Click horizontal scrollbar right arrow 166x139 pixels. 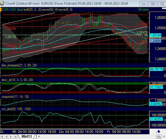point(164,136)
